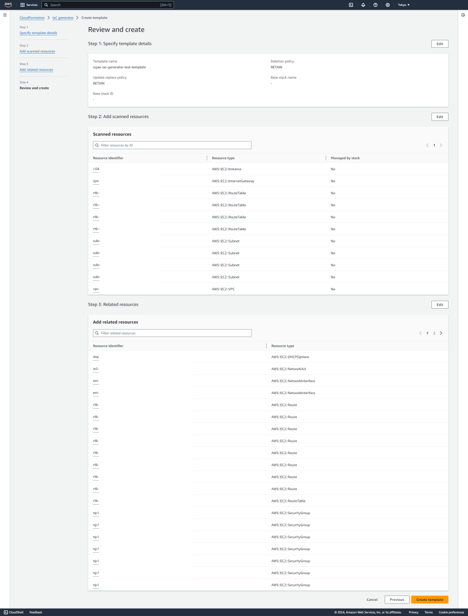Click the AWS logo to go home
This screenshot has height=616, width=468.
[8, 5]
